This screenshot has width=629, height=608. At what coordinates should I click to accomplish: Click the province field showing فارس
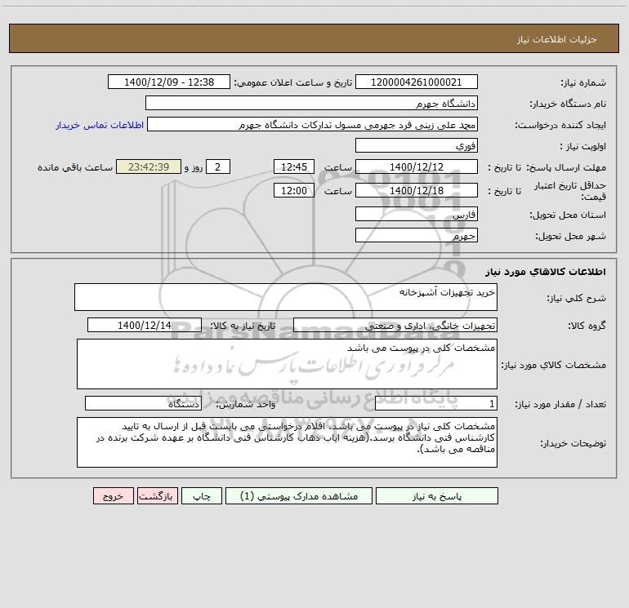(417, 214)
